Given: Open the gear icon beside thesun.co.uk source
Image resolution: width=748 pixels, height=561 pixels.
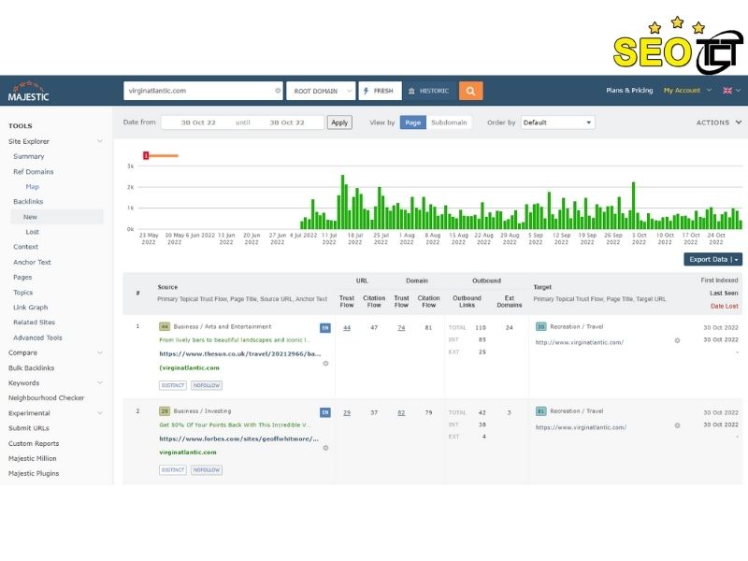Looking at the screenshot, I should [x=325, y=364].
